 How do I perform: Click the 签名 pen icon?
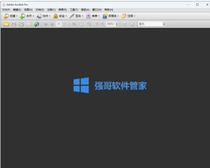(72, 16)
